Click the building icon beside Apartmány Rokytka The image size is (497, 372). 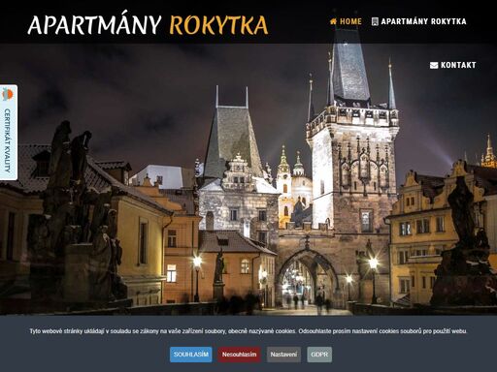coord(375,21)
